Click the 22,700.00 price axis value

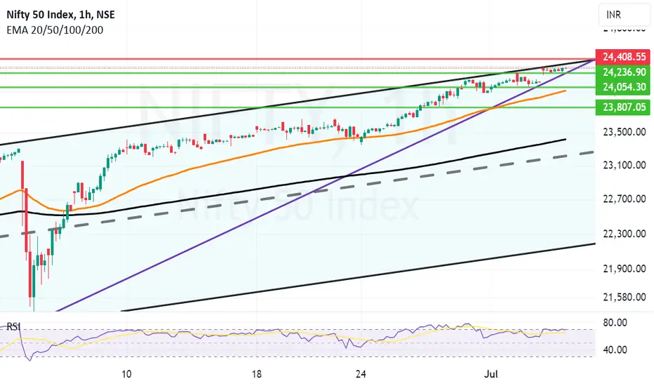[625, 199]
